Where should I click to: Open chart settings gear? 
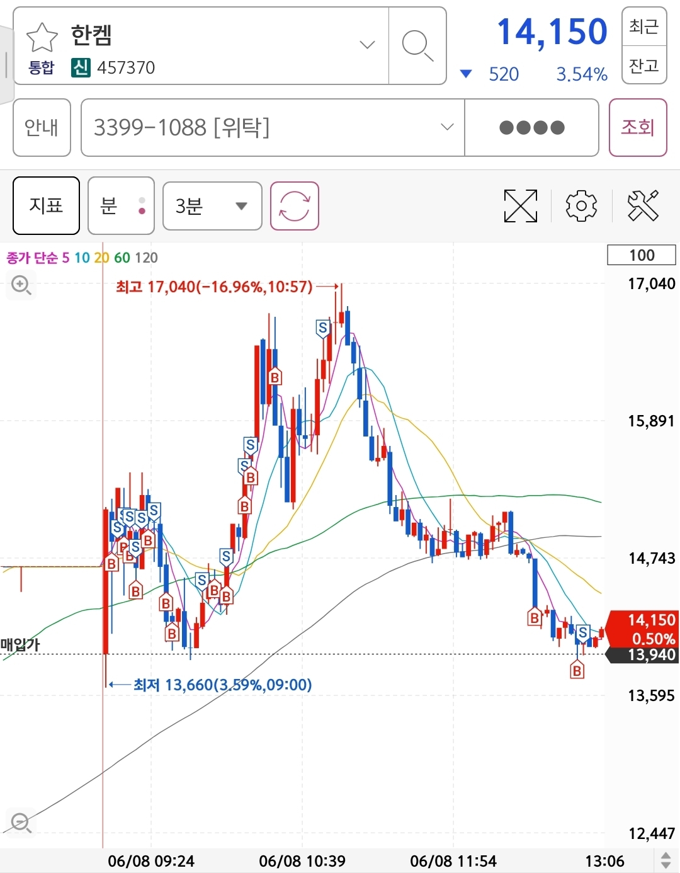(581, 206)
